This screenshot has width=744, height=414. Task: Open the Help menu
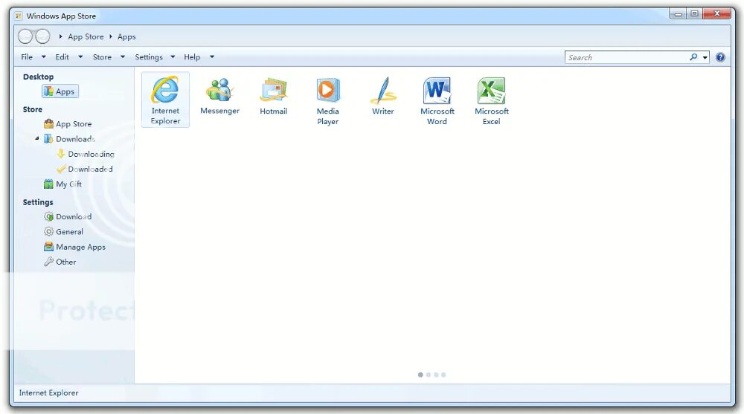[192, 57]
